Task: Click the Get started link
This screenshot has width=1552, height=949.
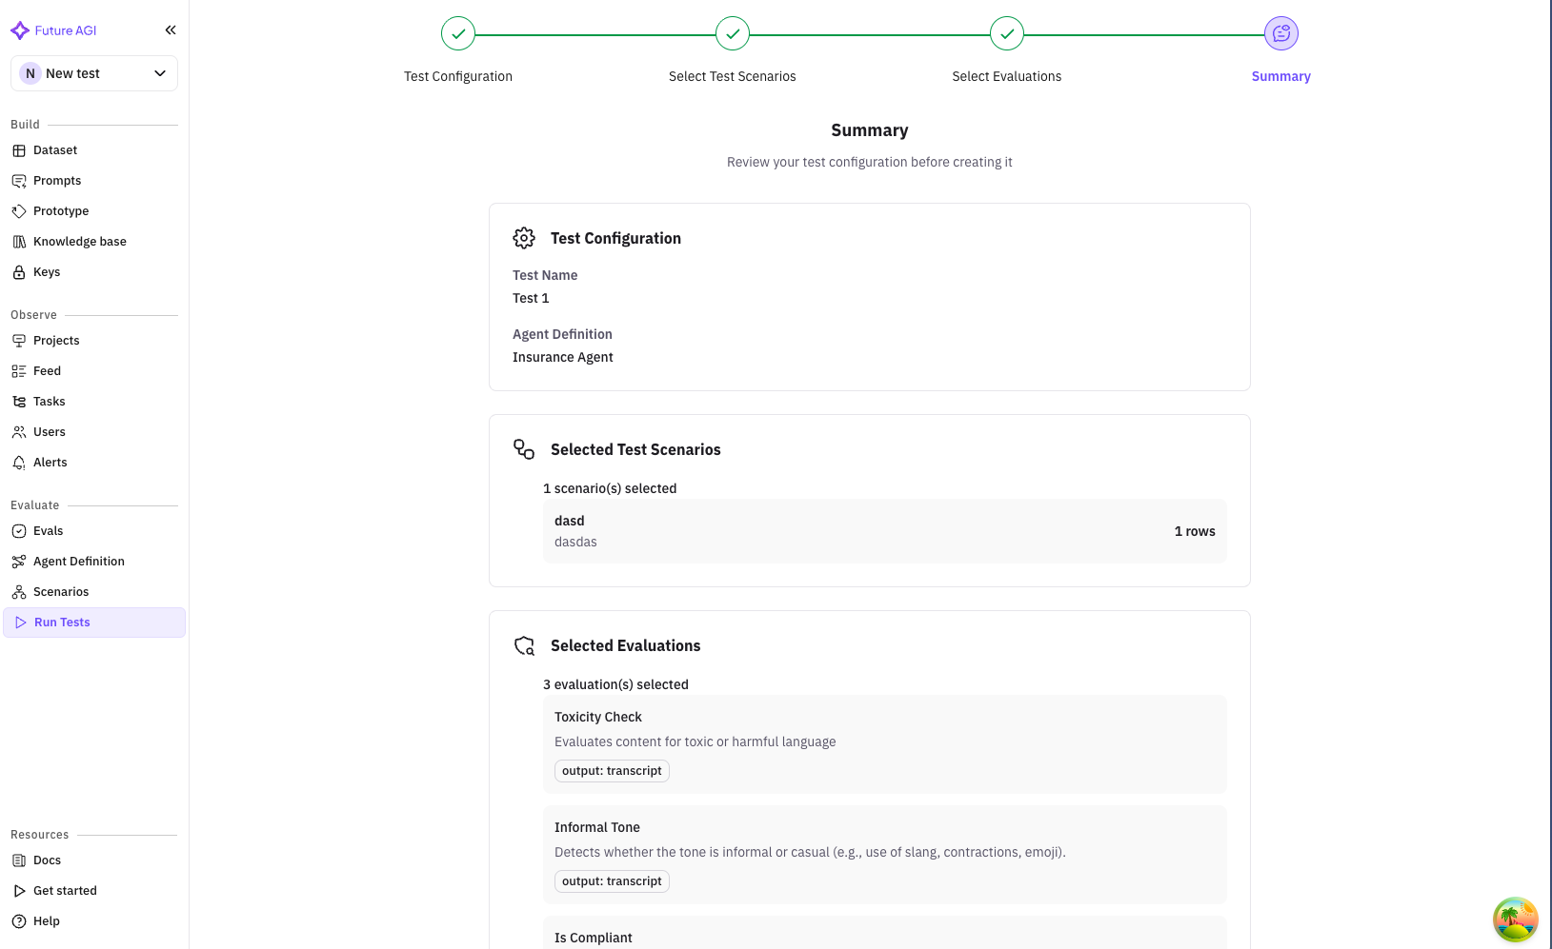Action: coord(65,891)
